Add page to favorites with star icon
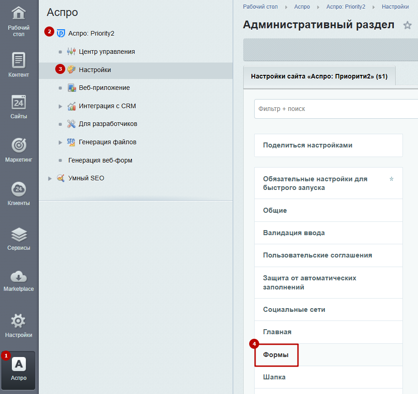This screenshot has height=394, width=418. click(x=407, y=25)
